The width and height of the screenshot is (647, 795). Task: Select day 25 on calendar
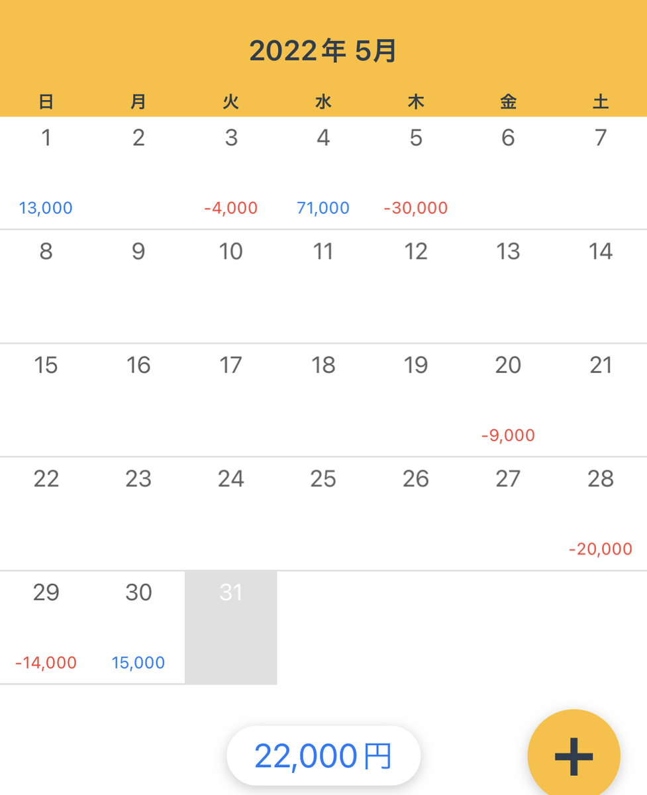pos(323,514)
